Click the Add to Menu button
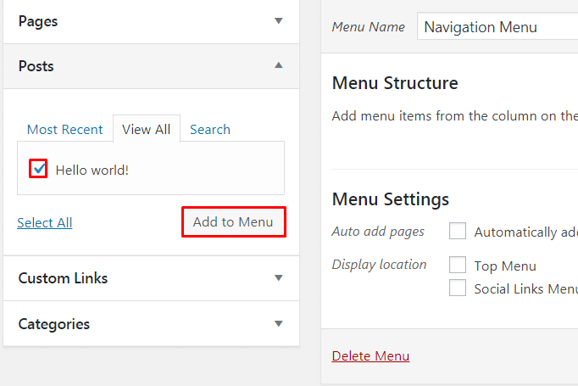Screen dimensions: 578x386 coord(233,221)
